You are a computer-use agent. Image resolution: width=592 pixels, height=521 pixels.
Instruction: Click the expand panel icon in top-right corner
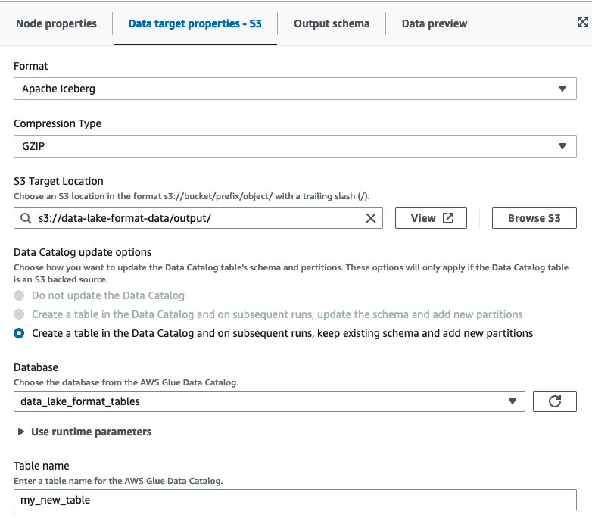pos(582,23)
